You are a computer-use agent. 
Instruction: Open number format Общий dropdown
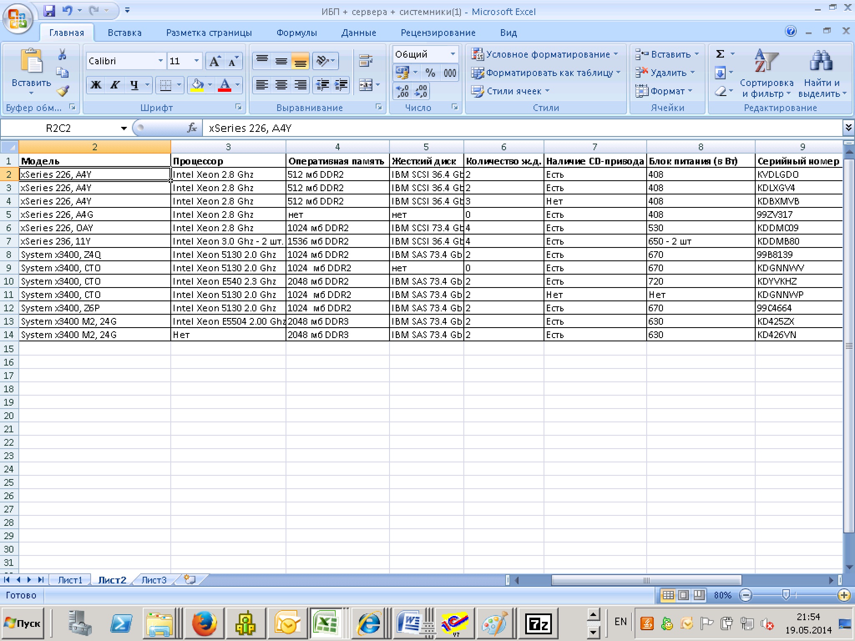click(x=453, y=54)
